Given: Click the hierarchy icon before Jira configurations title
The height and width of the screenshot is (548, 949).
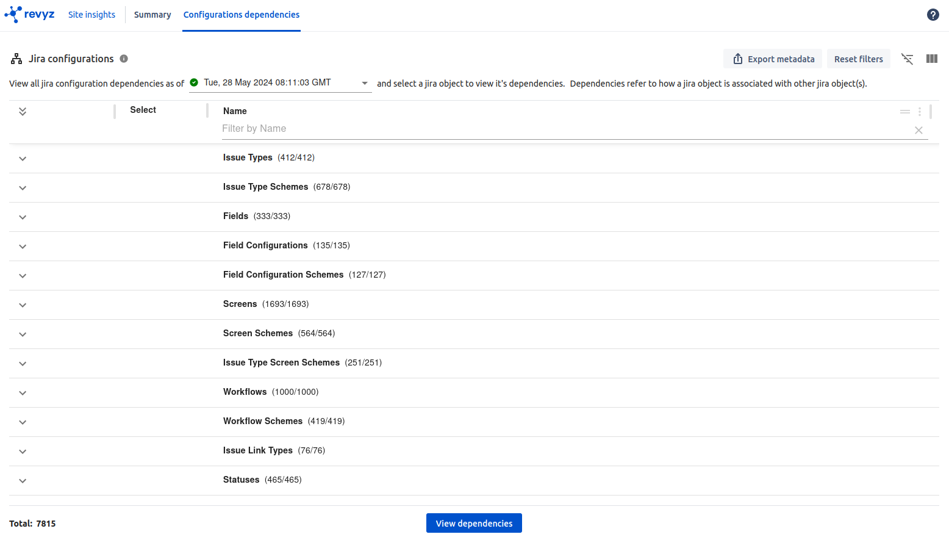Looking at the screenshot, I should (16, 58).
